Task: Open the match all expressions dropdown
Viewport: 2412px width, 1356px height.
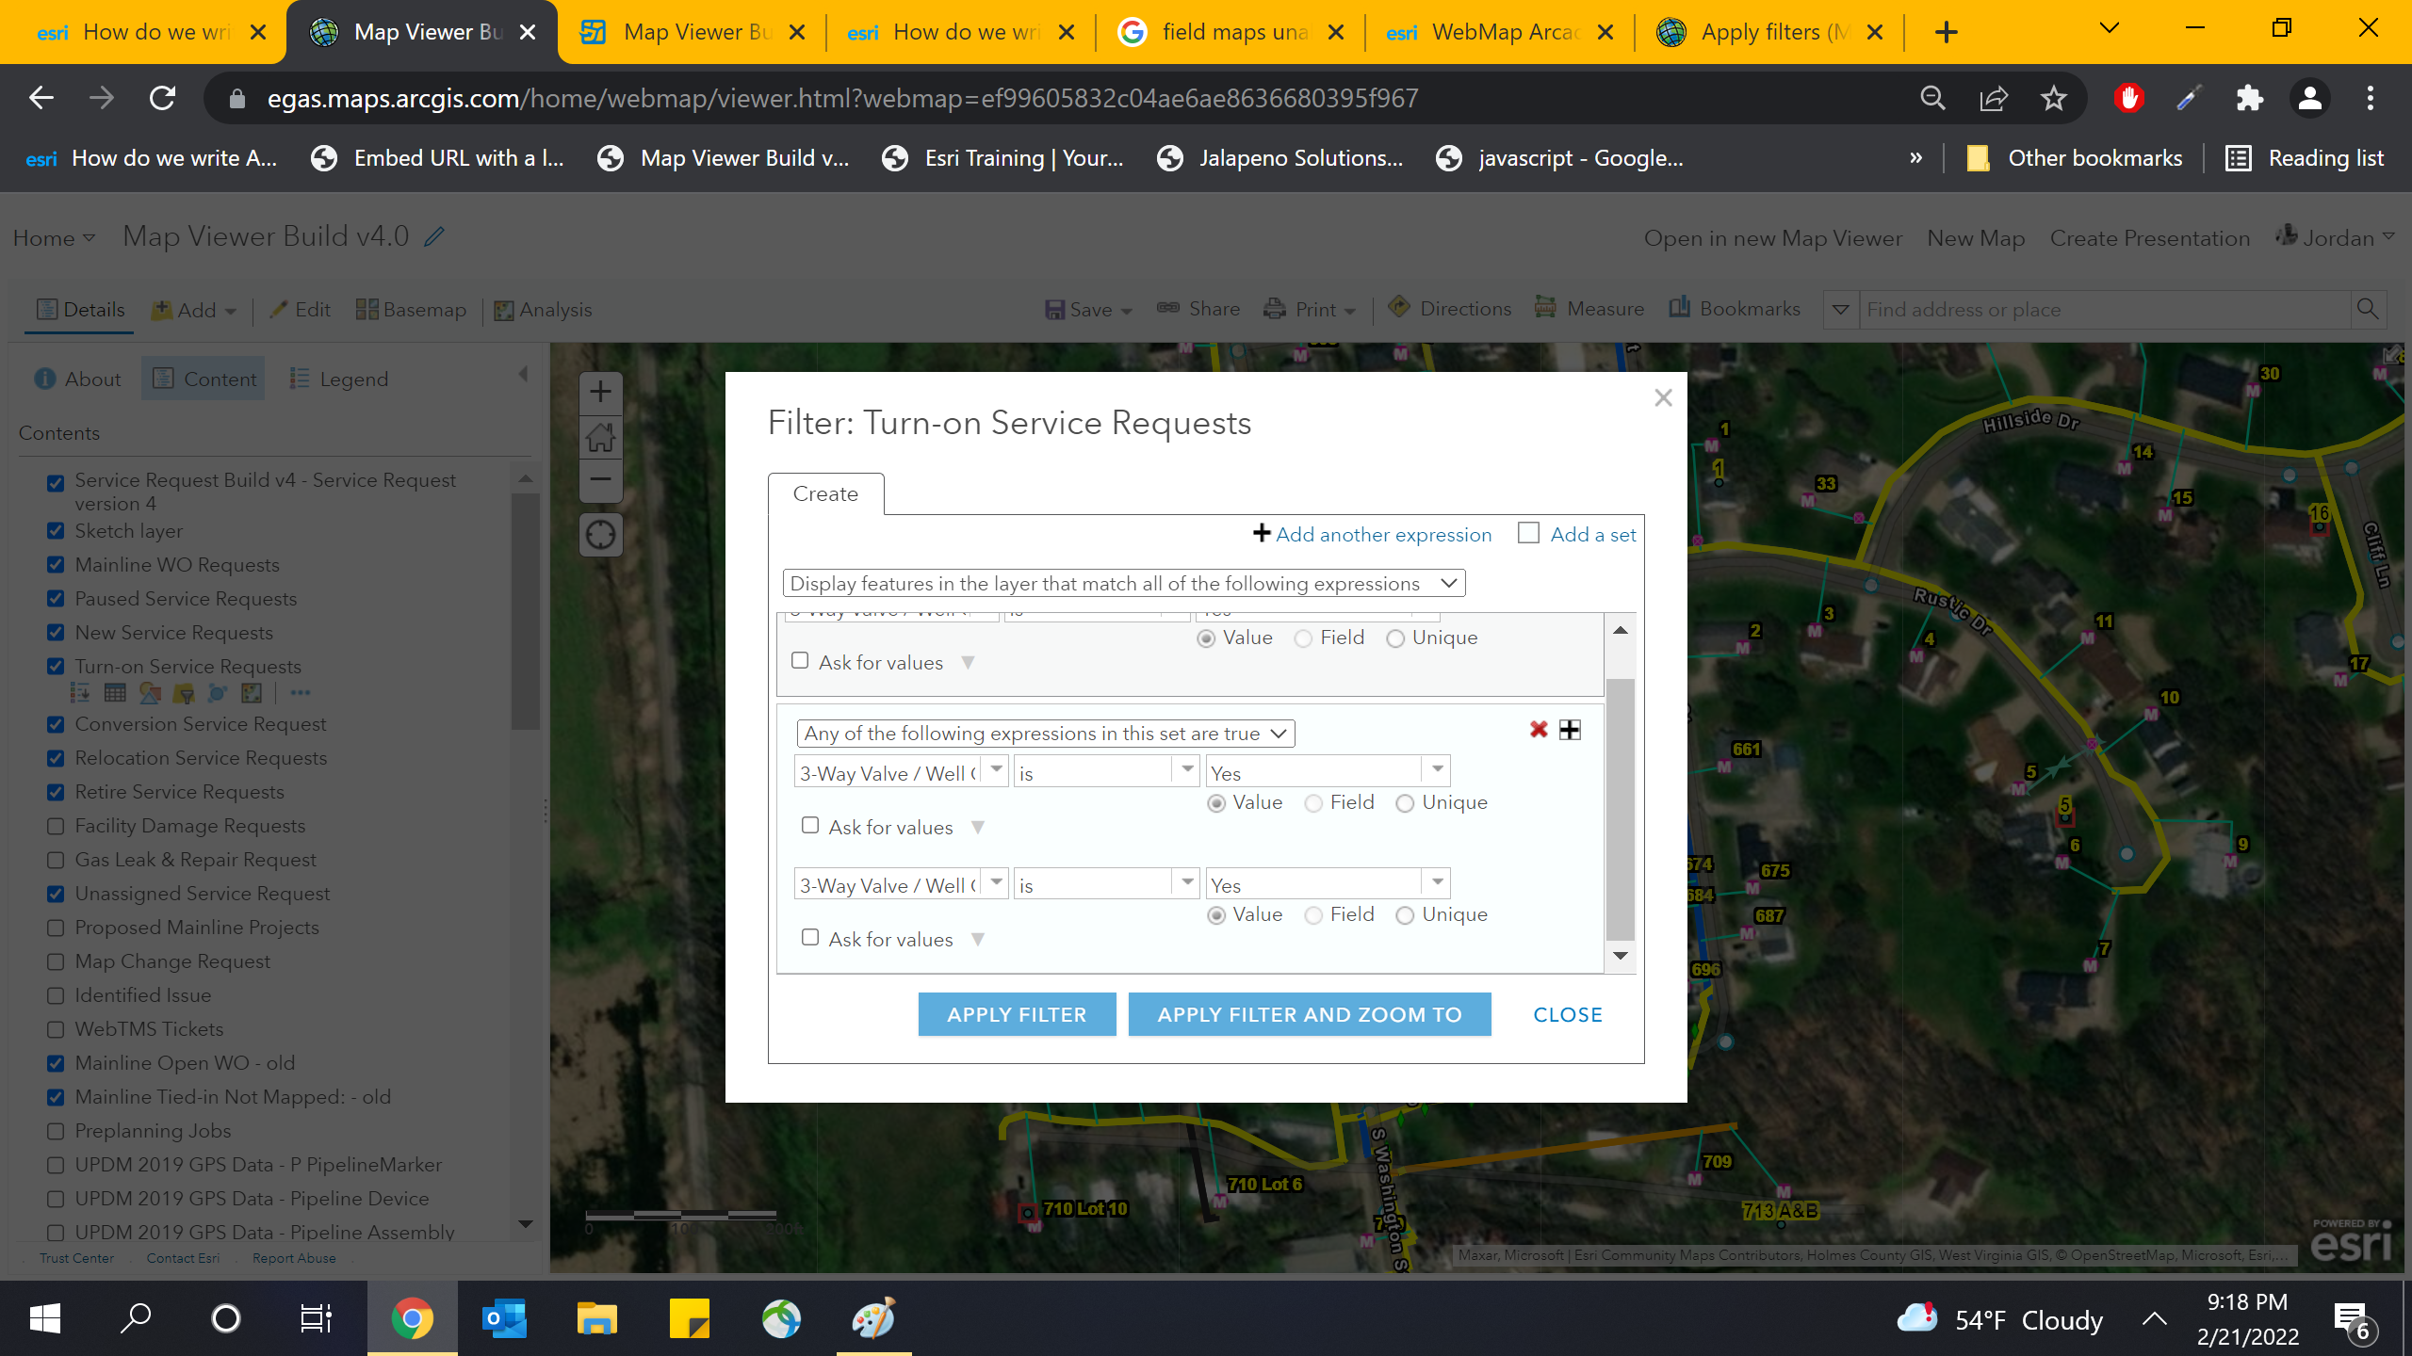Action: coord(1123,584)
